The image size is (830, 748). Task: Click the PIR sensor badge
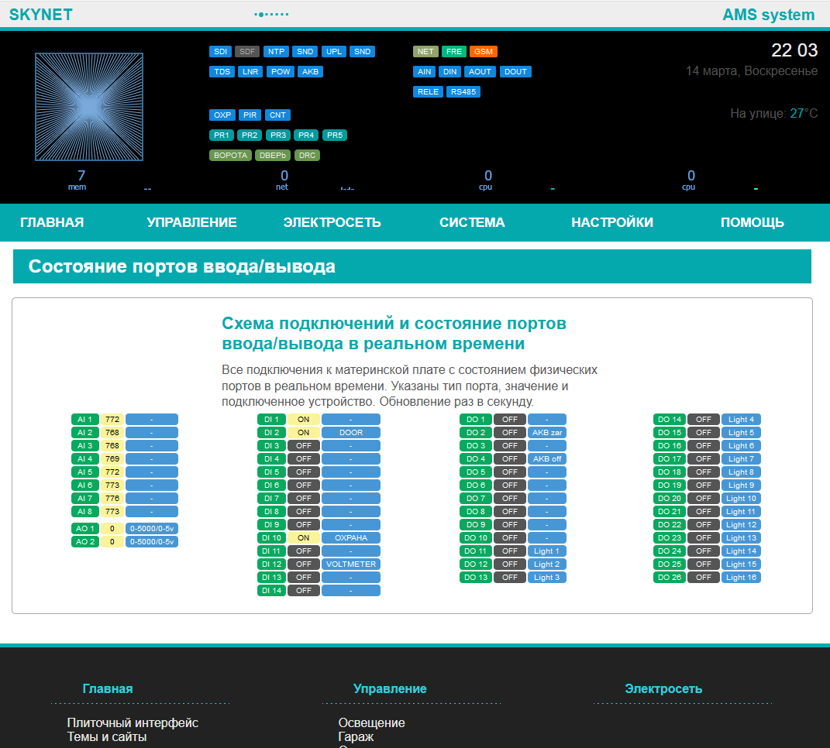250,115
